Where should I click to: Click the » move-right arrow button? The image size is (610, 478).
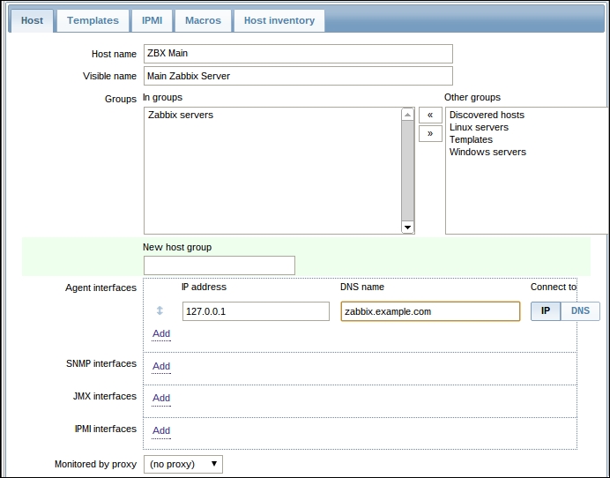coord(429,134)
